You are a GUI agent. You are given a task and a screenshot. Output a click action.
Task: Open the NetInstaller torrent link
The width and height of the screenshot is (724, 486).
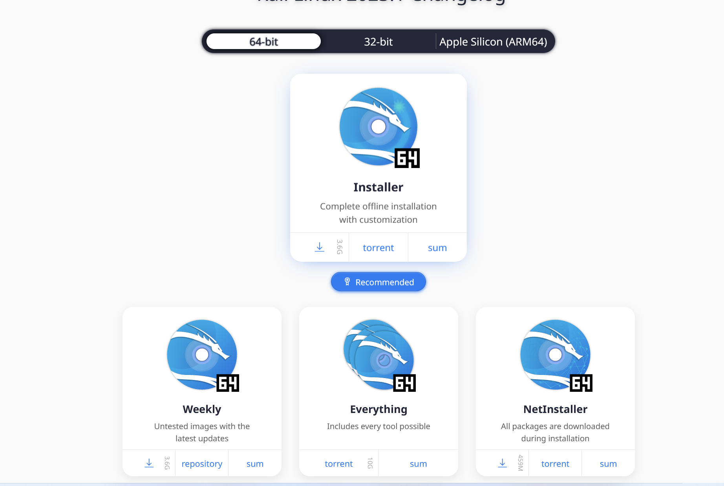pyautogui.click(x=555, y=464)
